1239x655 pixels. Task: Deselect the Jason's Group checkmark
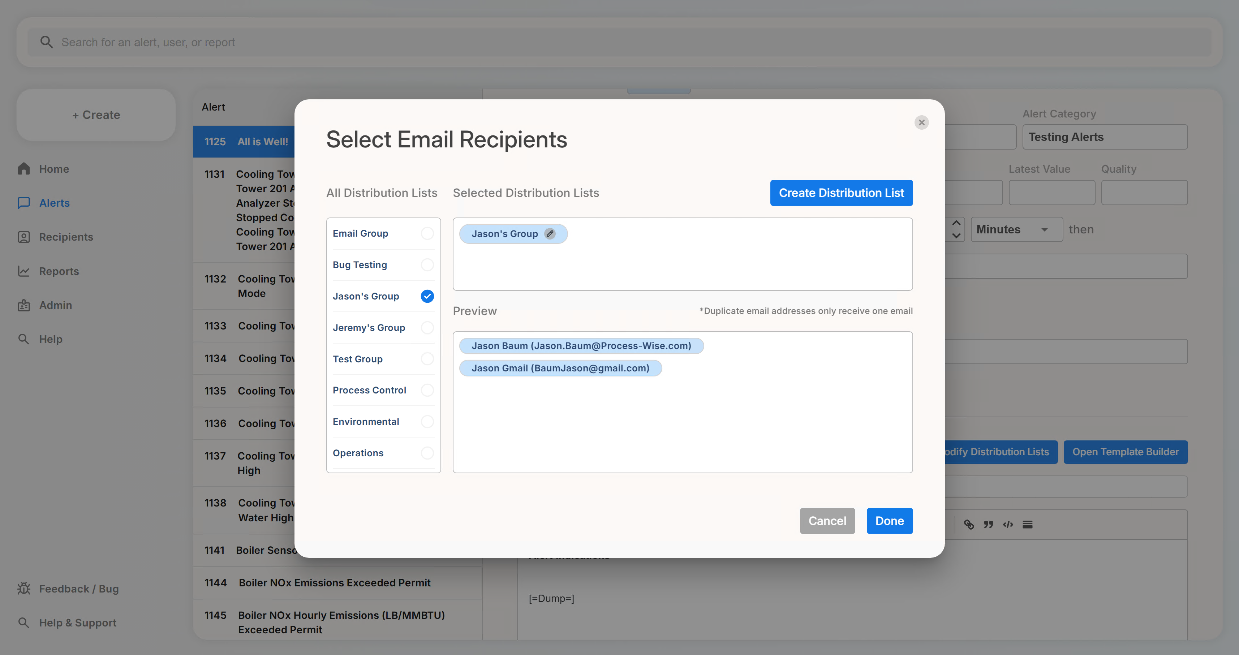coord(427,296)
